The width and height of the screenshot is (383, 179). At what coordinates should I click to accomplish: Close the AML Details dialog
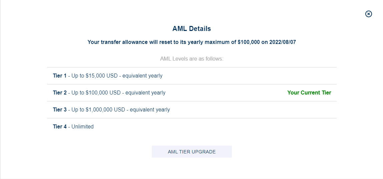369,14
